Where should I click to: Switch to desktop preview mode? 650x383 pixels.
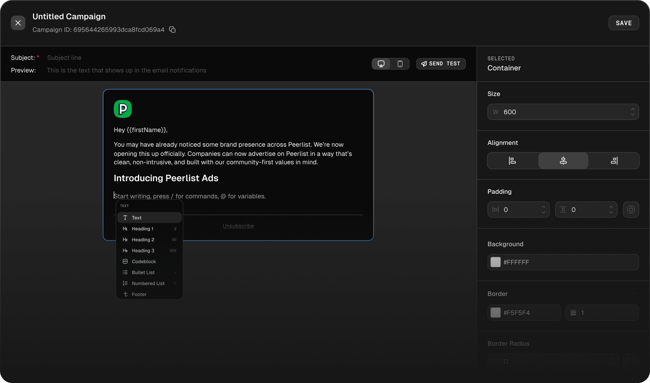[381, 64]
